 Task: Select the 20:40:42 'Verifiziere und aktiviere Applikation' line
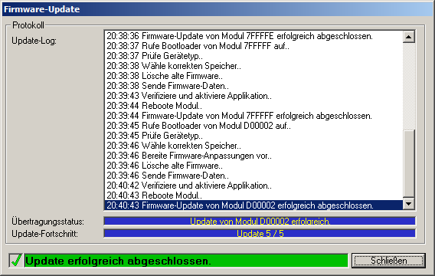[x=253, y=186]
